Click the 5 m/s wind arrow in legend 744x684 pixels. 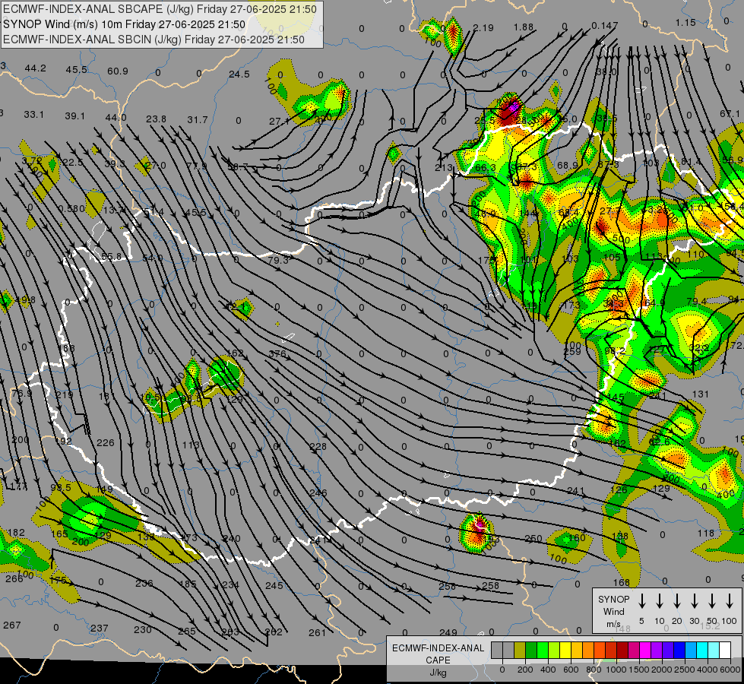641,601
